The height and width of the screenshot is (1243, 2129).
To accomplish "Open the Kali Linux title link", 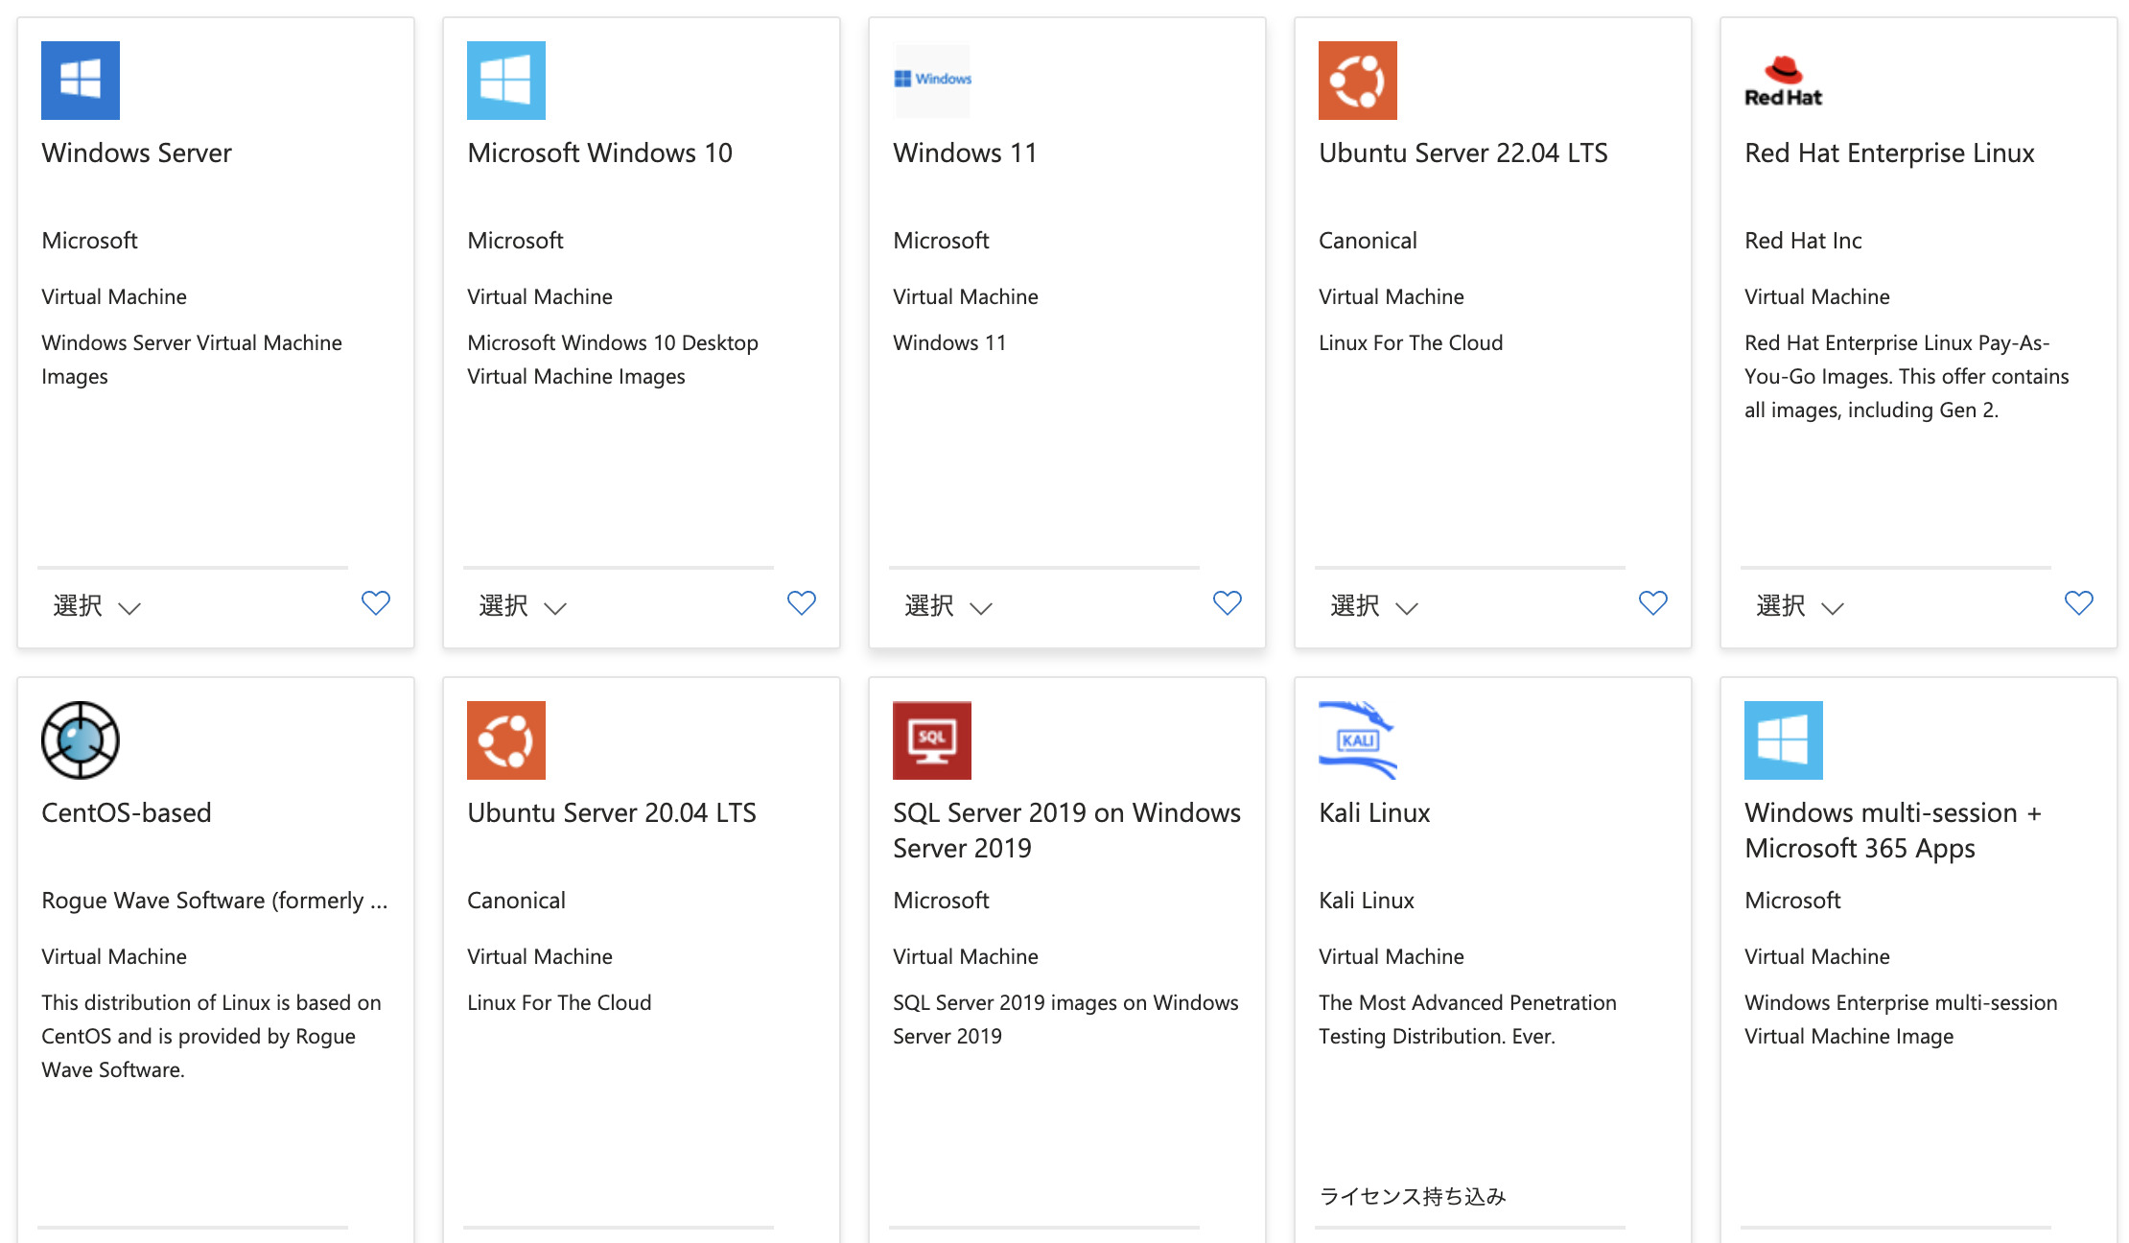I will [x=1374, y=813].
